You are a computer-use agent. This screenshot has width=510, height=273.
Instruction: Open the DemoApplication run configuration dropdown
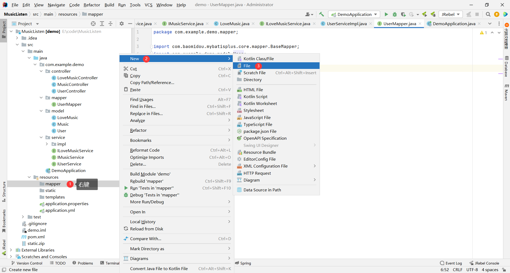pyautogui.click(x=354, y=14)
